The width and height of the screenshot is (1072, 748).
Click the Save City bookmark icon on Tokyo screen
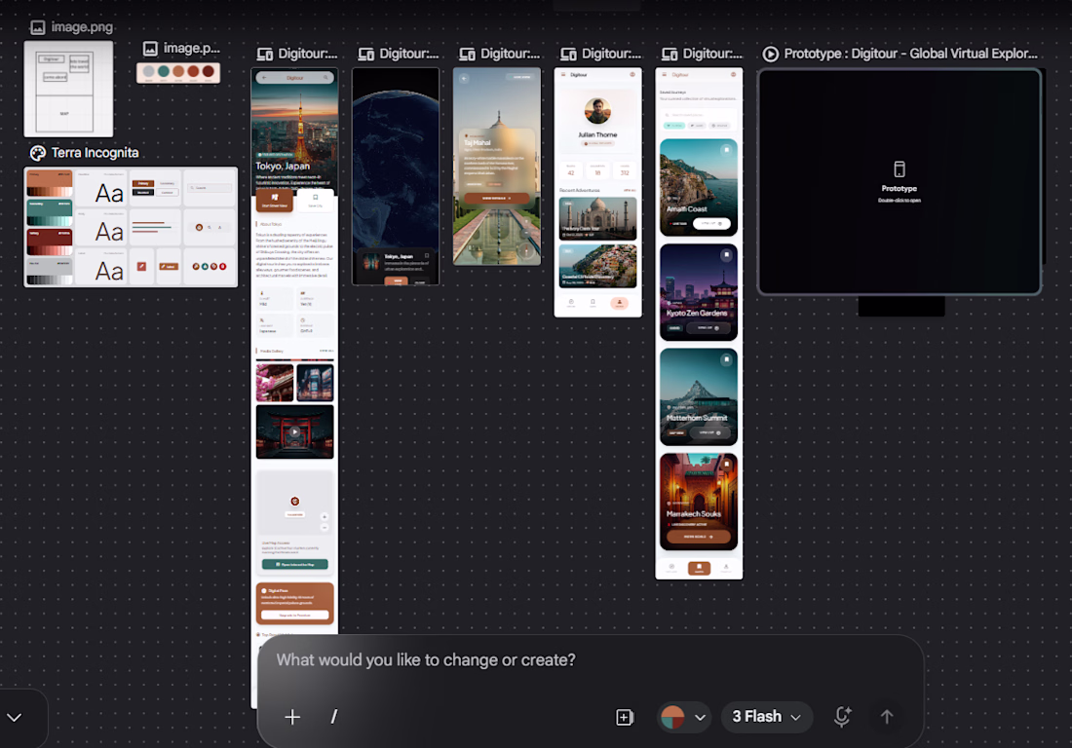click(x=315, y=198)
